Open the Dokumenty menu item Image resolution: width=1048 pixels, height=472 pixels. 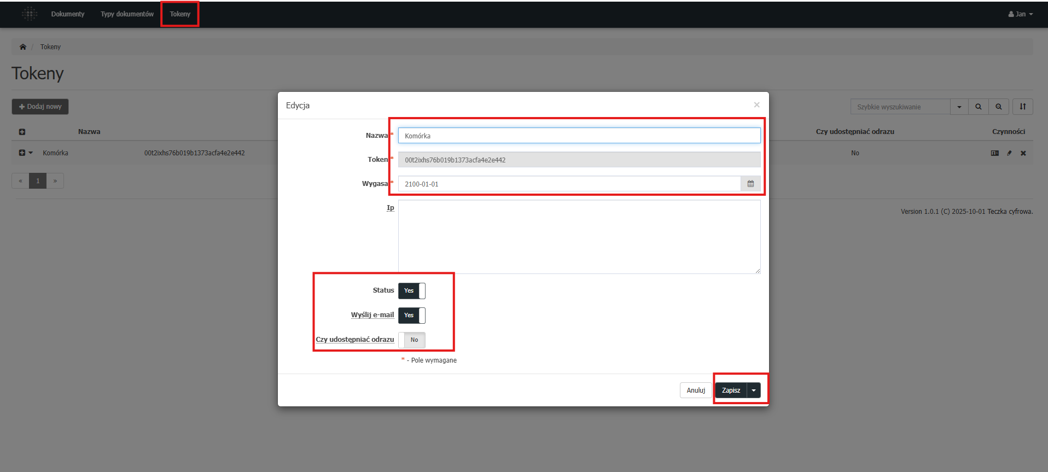[x=68, y=14]
